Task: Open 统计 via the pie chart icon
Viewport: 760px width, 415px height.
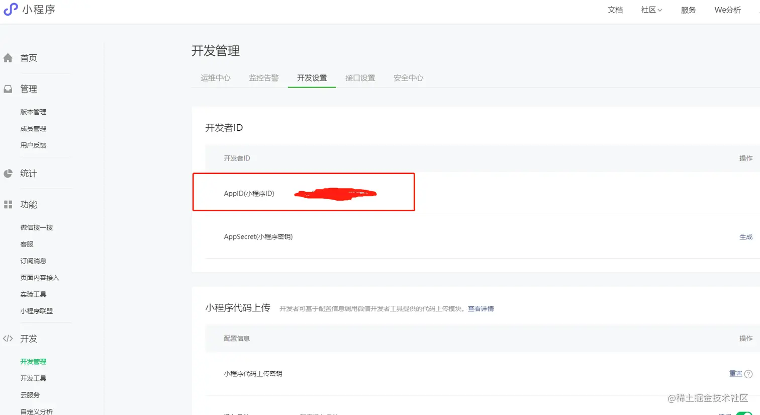Action: (8, 173)
